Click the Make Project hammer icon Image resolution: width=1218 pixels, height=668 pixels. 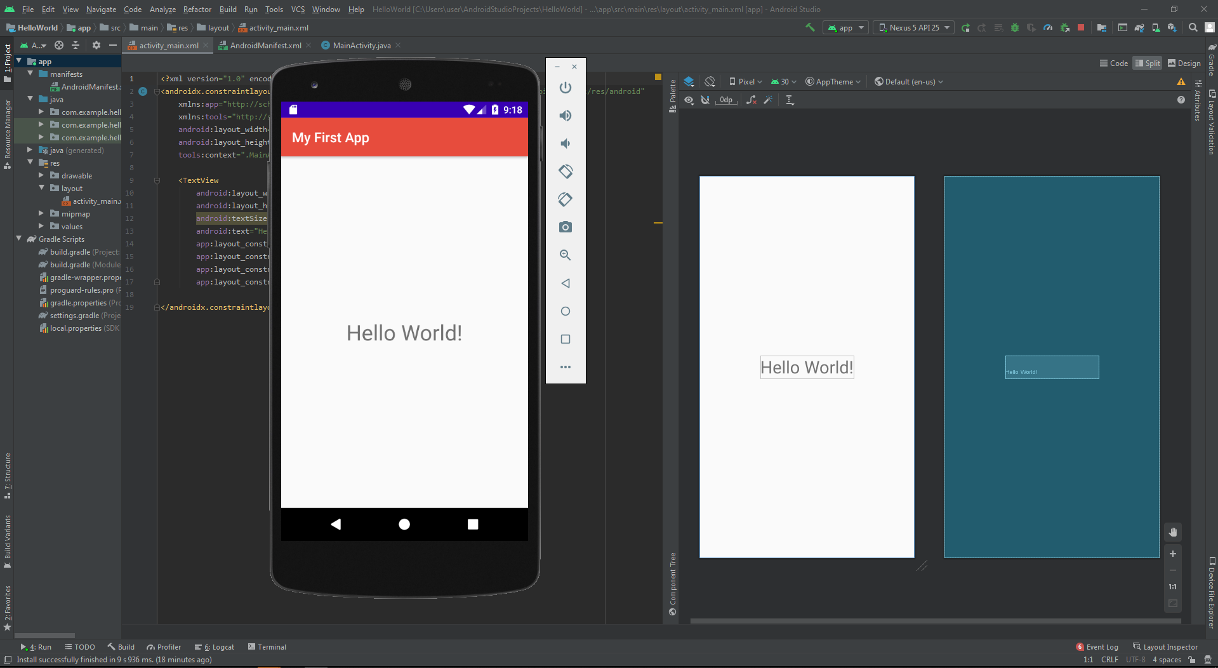click(810, 27)
